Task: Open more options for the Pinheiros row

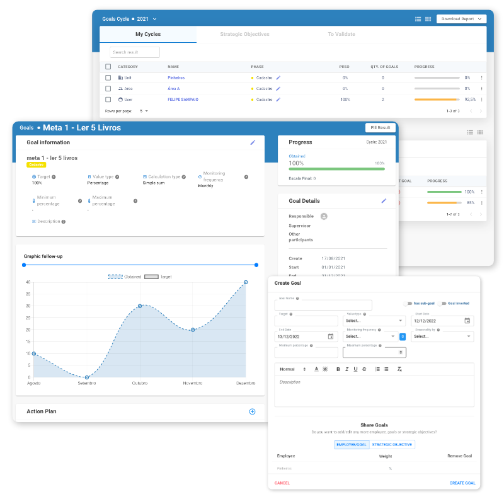Action: 481,78
